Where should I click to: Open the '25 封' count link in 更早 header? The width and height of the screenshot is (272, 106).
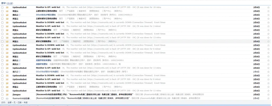tap(10, 3)
